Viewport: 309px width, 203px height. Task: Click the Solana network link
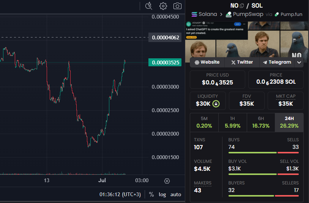[x=208, y=14]
